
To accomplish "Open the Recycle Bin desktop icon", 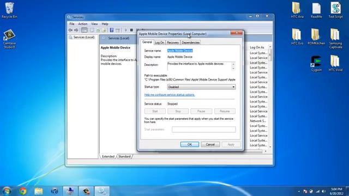I will 9,10.
